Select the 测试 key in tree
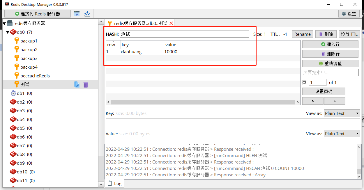Image resolution: width=364 pixels, height=190 pixels. (25, 84)
